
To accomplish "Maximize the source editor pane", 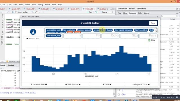I will pyautogui.click(x=113, y=9).
